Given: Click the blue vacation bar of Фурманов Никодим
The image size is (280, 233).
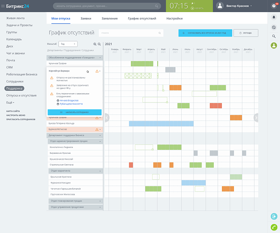Looking at the screenshot, I should pyautogui.click(x=193, y=183).
